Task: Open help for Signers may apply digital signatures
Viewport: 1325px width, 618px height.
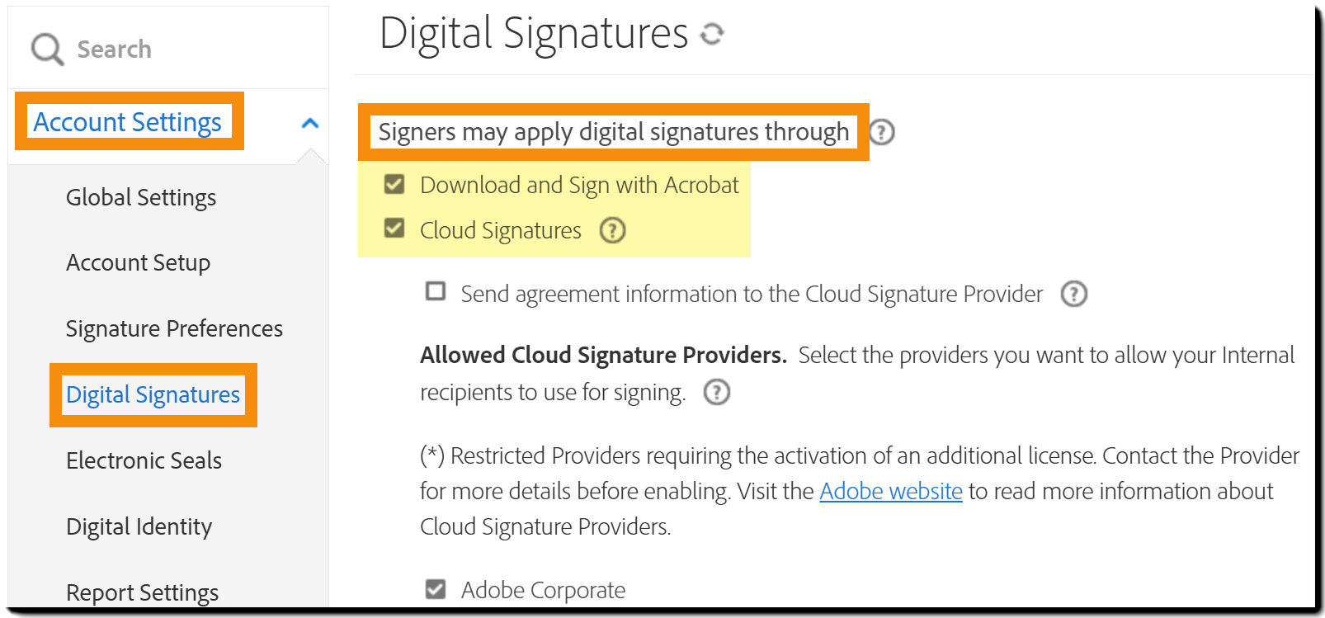Action: [880, 132]
